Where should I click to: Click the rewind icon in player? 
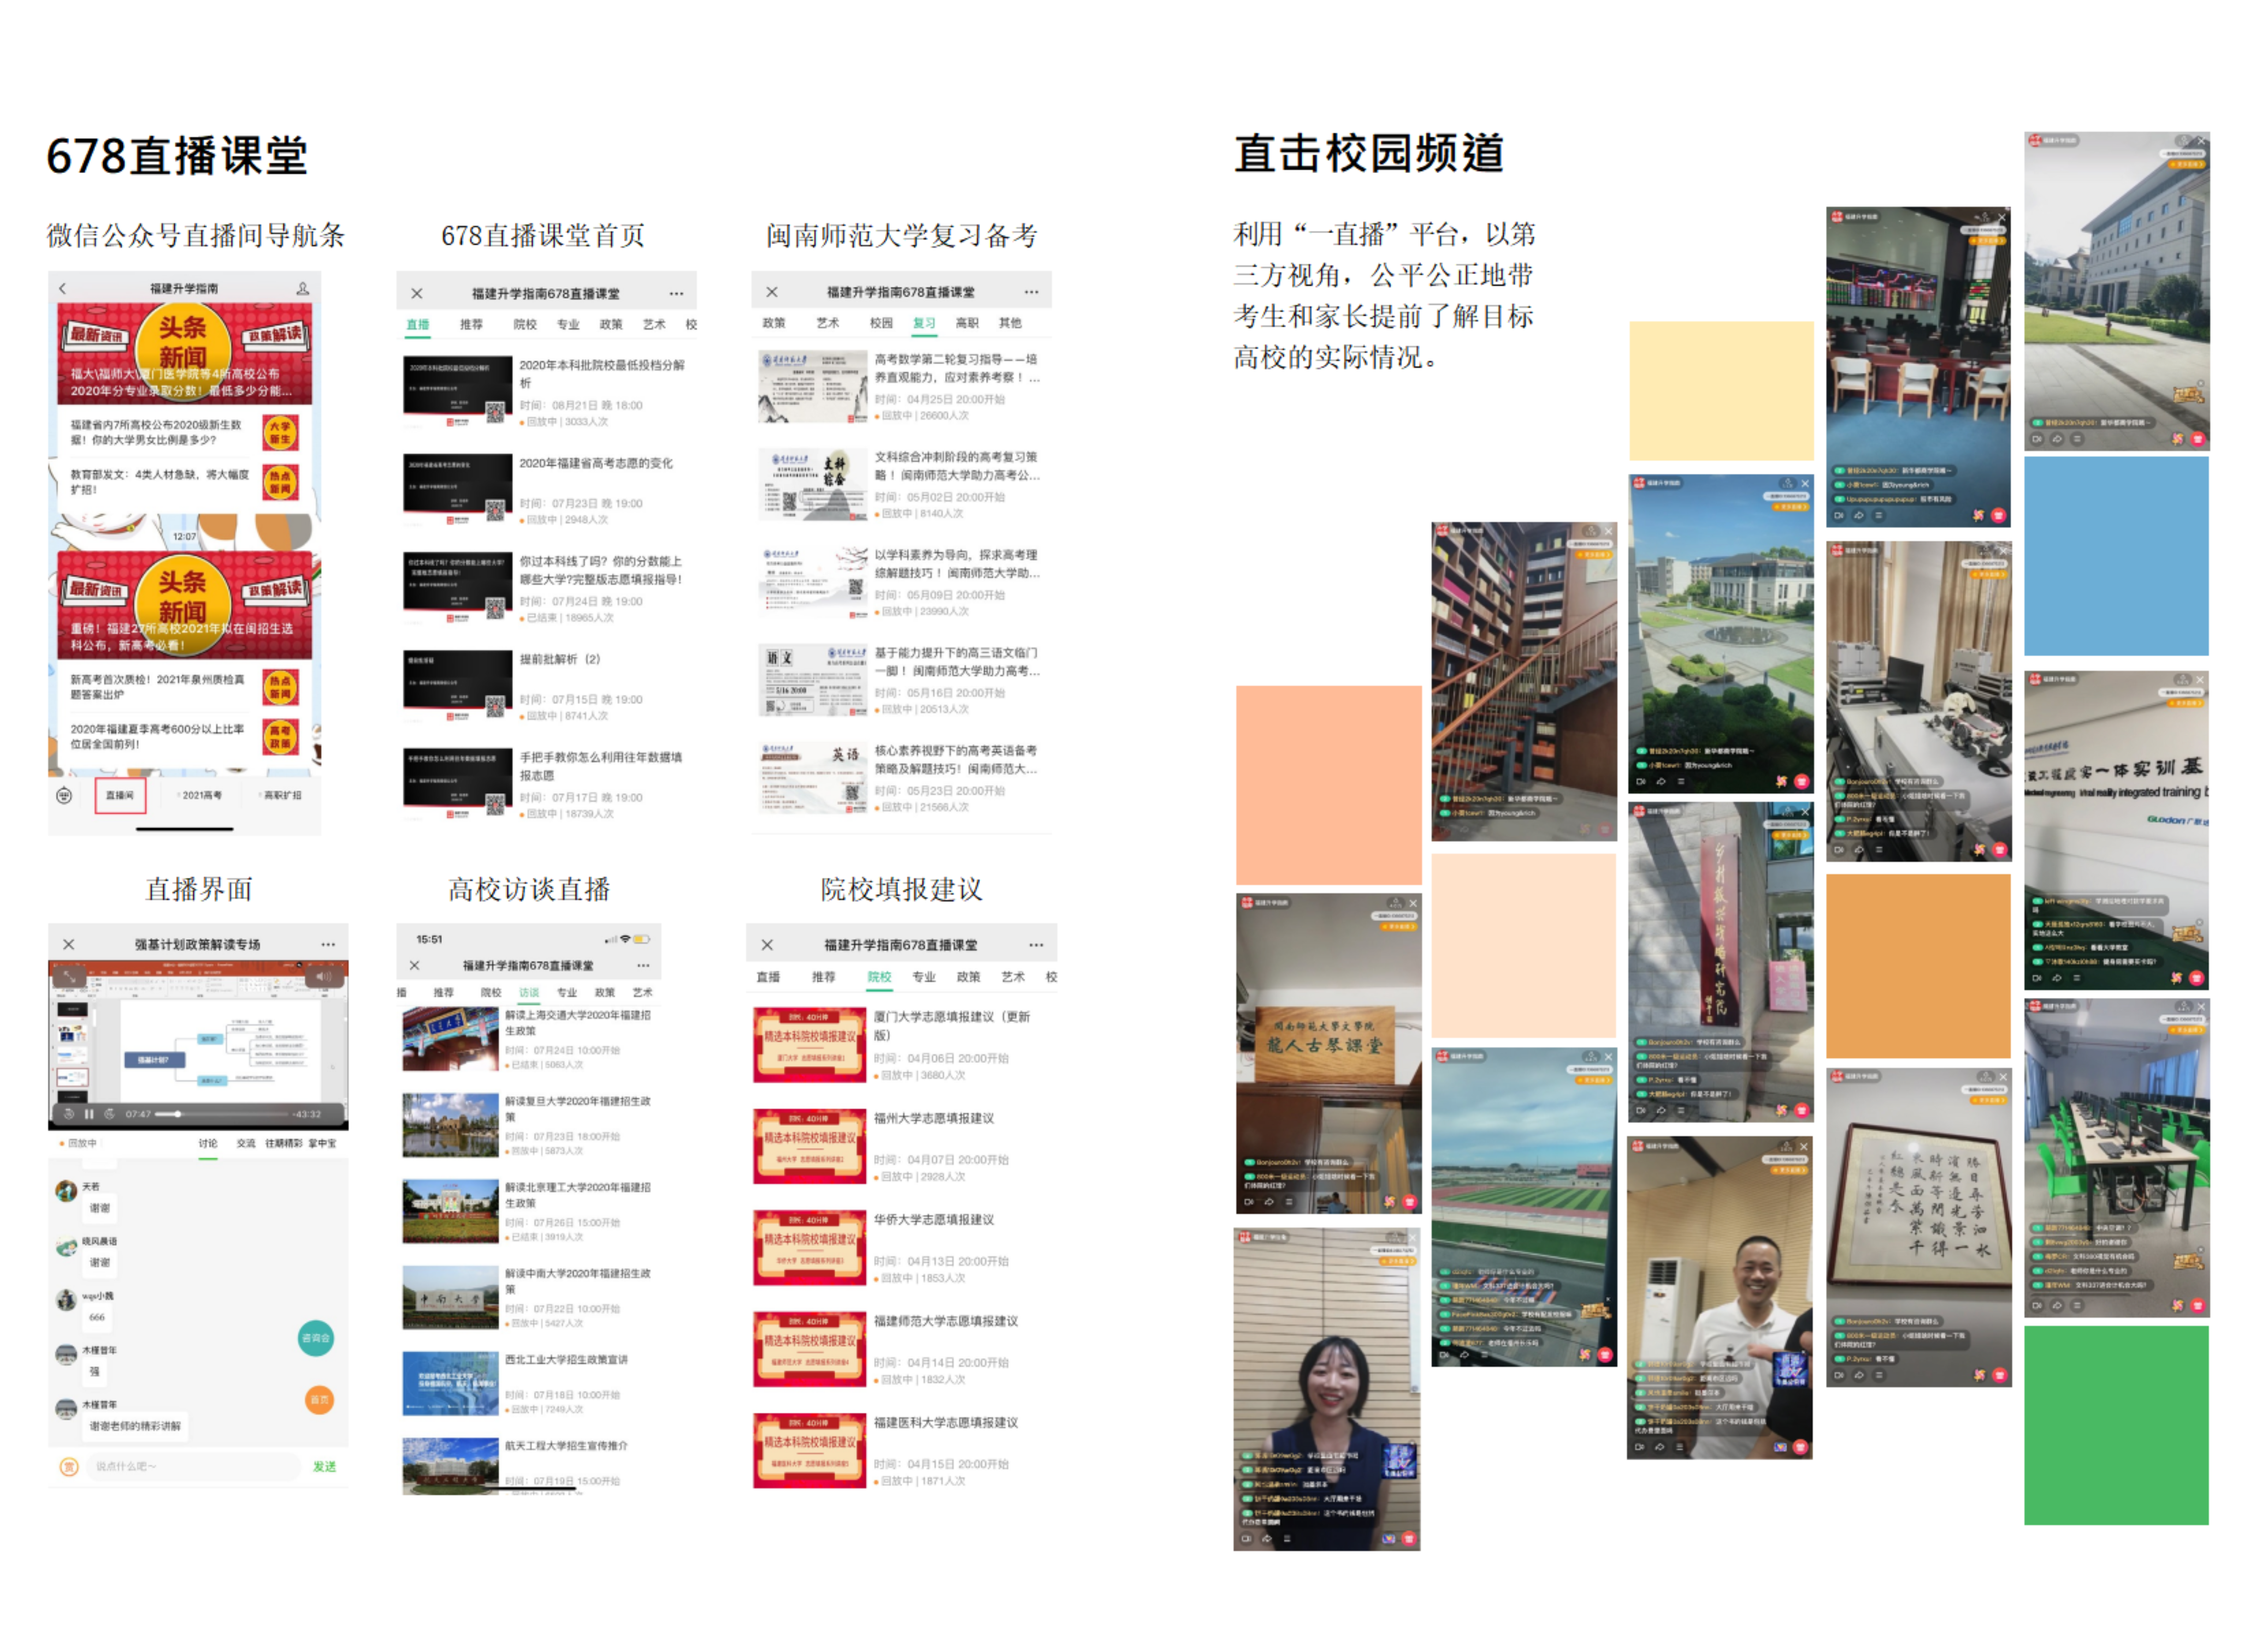[x=69, y=1113]
